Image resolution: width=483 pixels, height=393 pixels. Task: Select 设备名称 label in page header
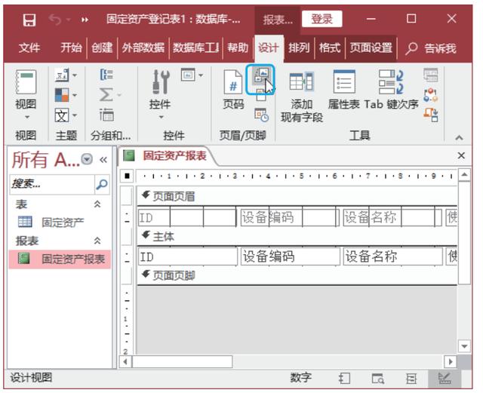click(x=392, y=218)
